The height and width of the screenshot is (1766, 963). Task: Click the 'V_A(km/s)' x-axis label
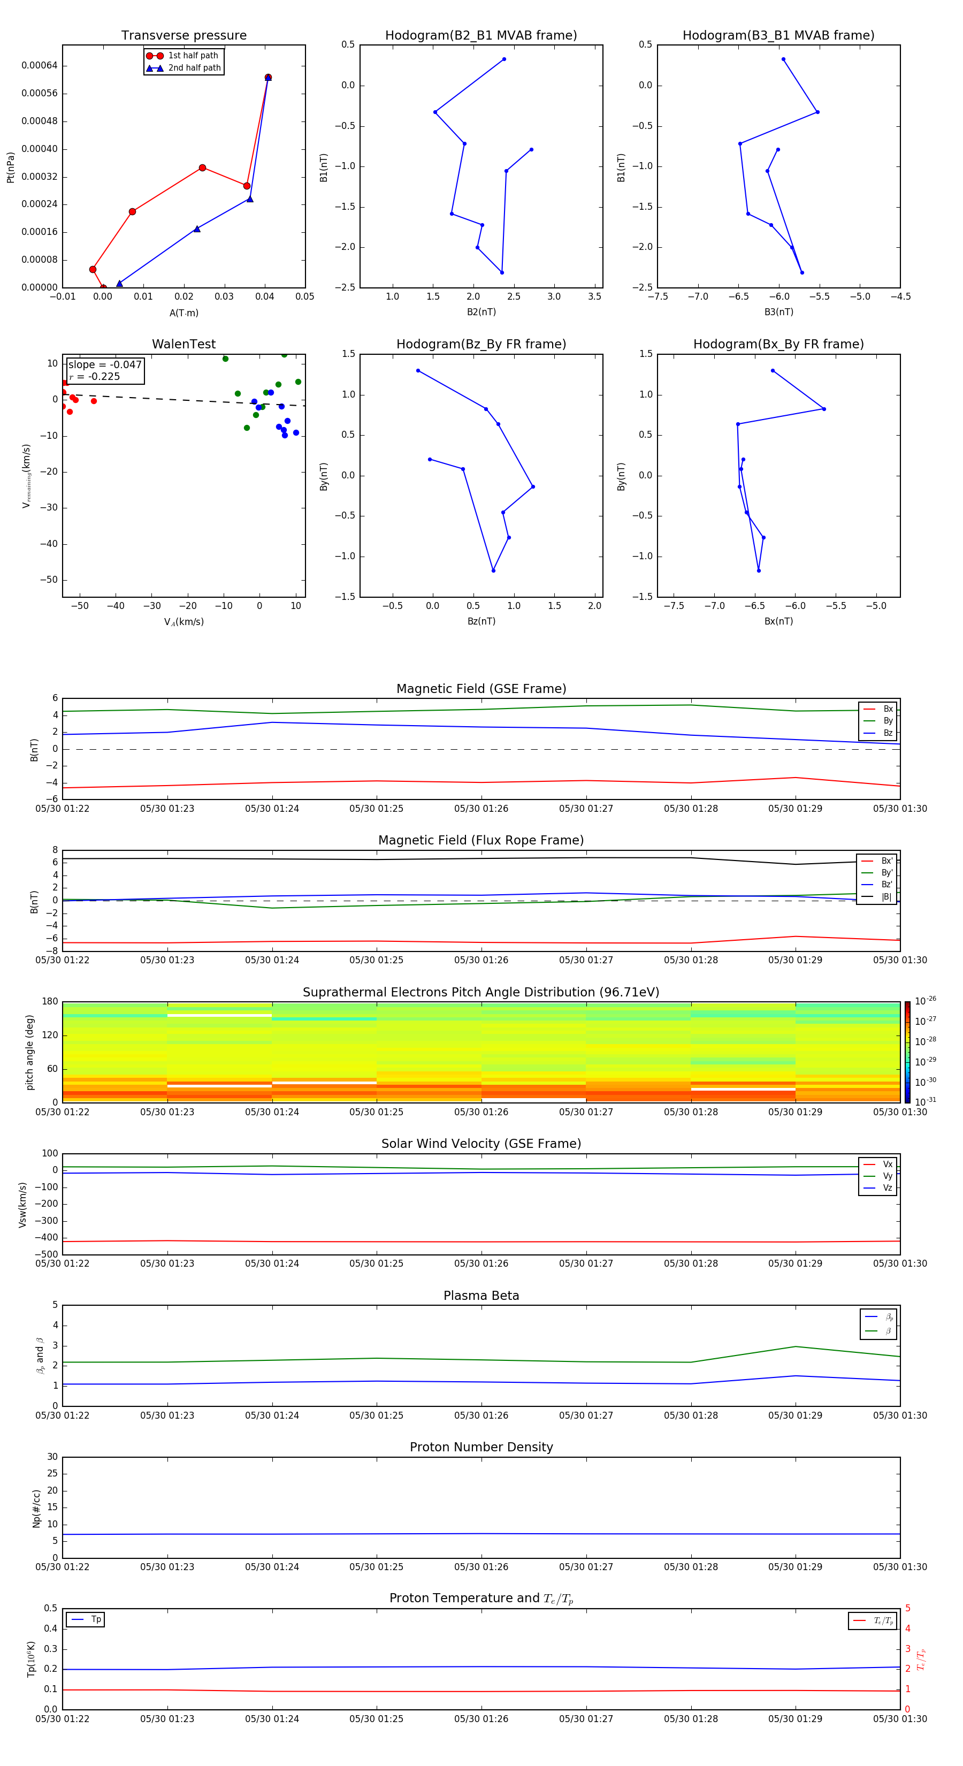tap(184, 622)
